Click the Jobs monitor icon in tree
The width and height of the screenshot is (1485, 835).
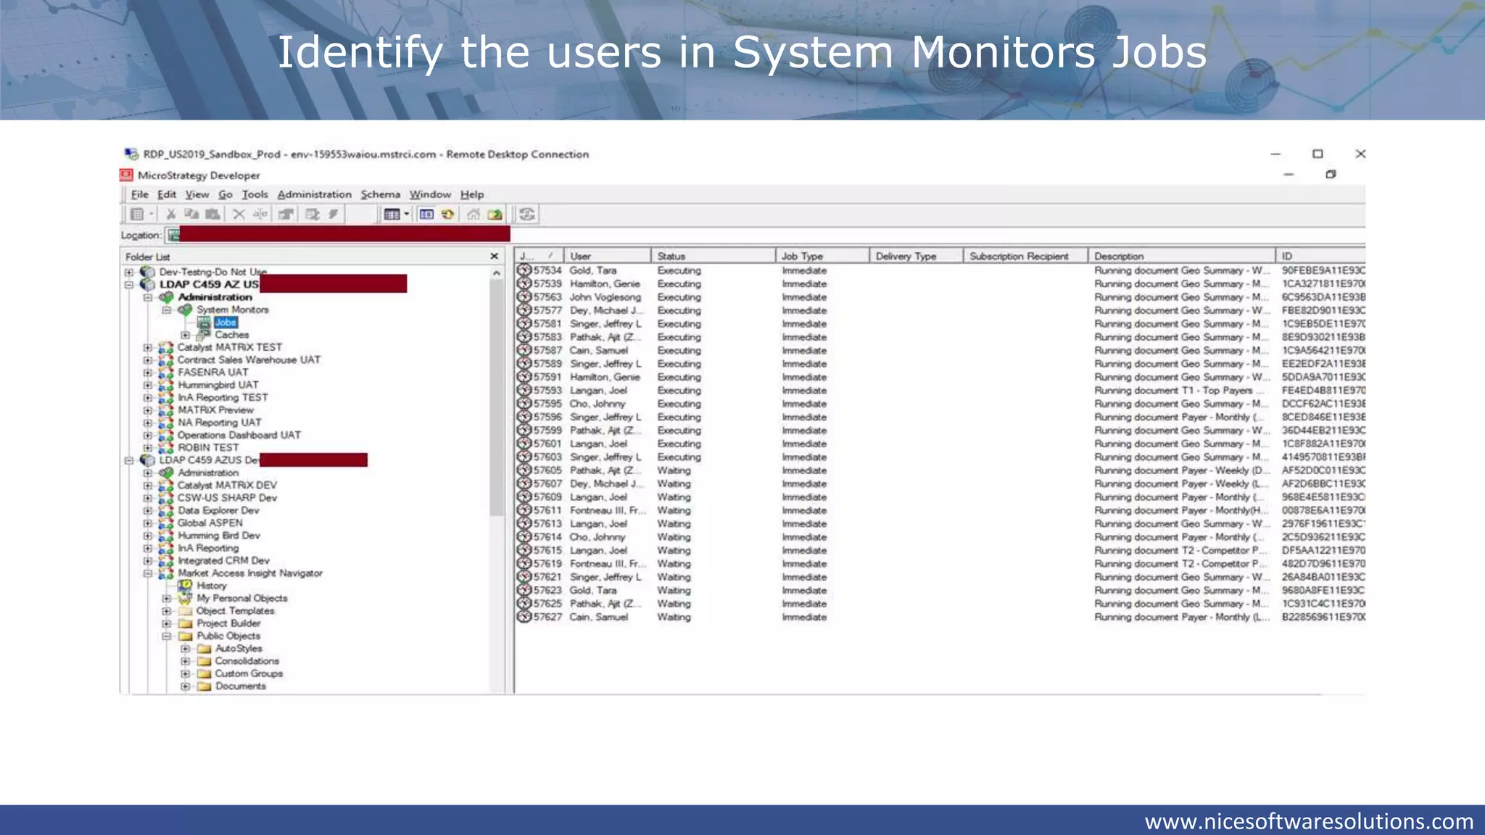pyautogui.click(x=204, y=323)
